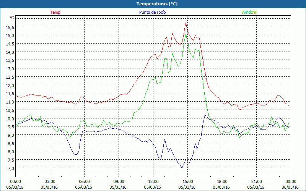This screenshot has height=191, width=306.
Task: Click the '09:00' time axis label
Action: pyautogui.click(x=119, y=182)
